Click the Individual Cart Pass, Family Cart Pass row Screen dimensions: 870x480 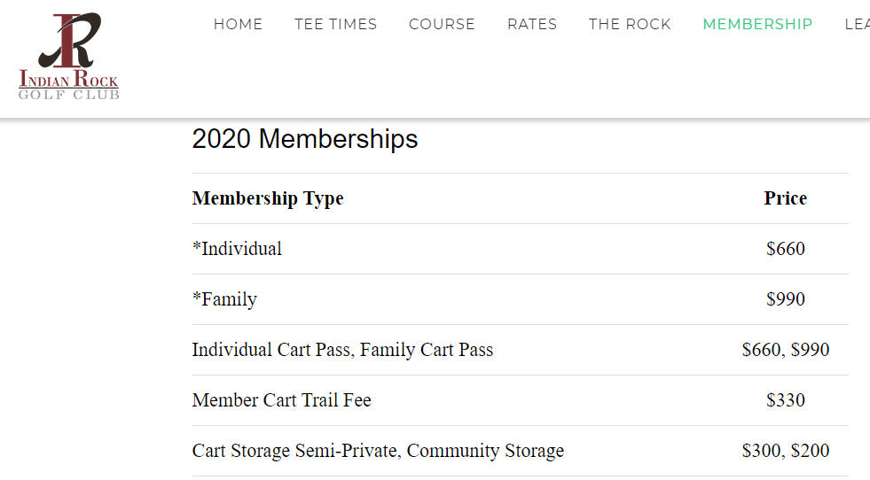pos(521,350)
